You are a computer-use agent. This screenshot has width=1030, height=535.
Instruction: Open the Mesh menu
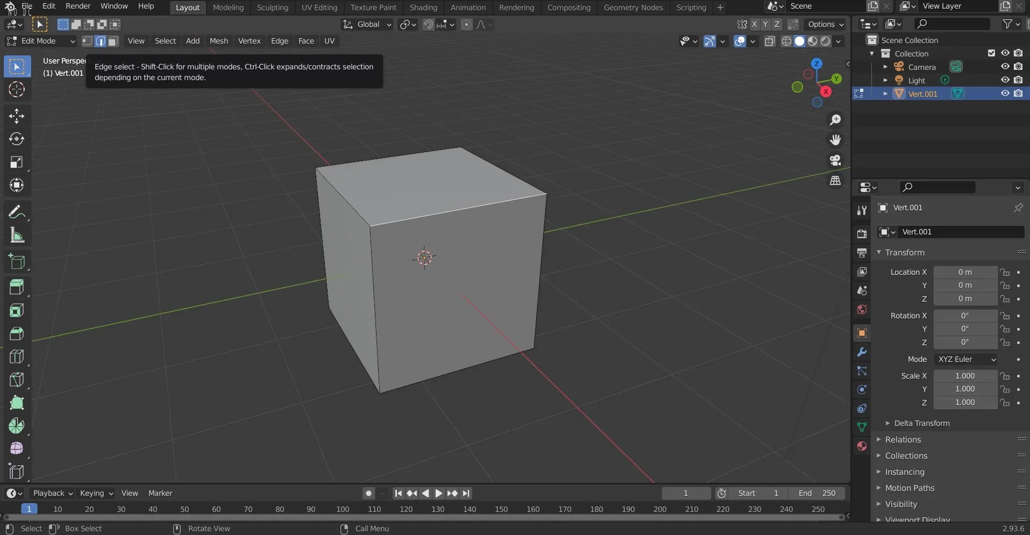pyautogui.click(x=218, y=41)
